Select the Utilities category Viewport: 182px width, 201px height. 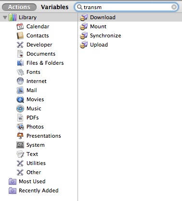[36, 163]
